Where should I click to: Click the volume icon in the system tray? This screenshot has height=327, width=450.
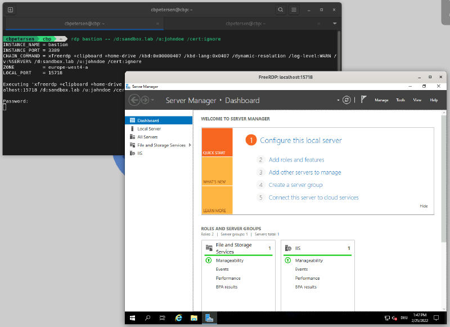click(x=394, y=318)
